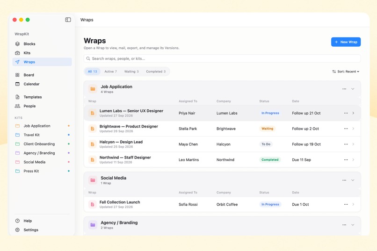Click the In Progress badge on Fall Collection
377x251 pixels.
click(270, 204)
